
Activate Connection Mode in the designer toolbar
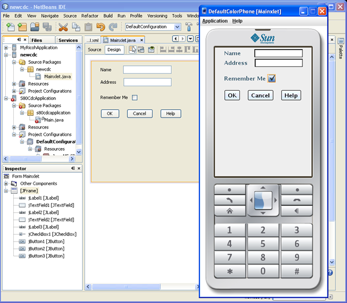141,49
